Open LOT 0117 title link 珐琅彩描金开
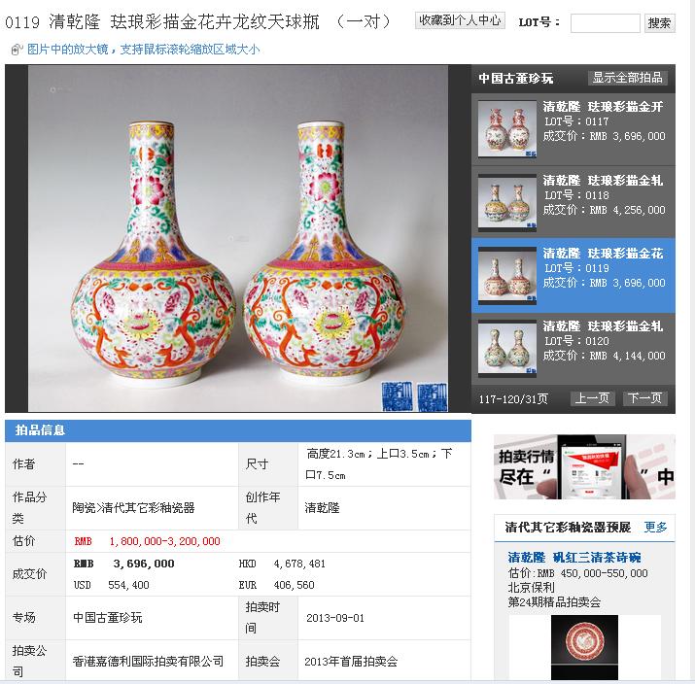 pos(604,107)
